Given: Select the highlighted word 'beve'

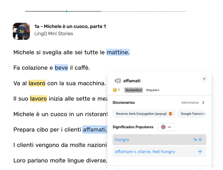Looking at the screenshot, I should pos(61,68).
